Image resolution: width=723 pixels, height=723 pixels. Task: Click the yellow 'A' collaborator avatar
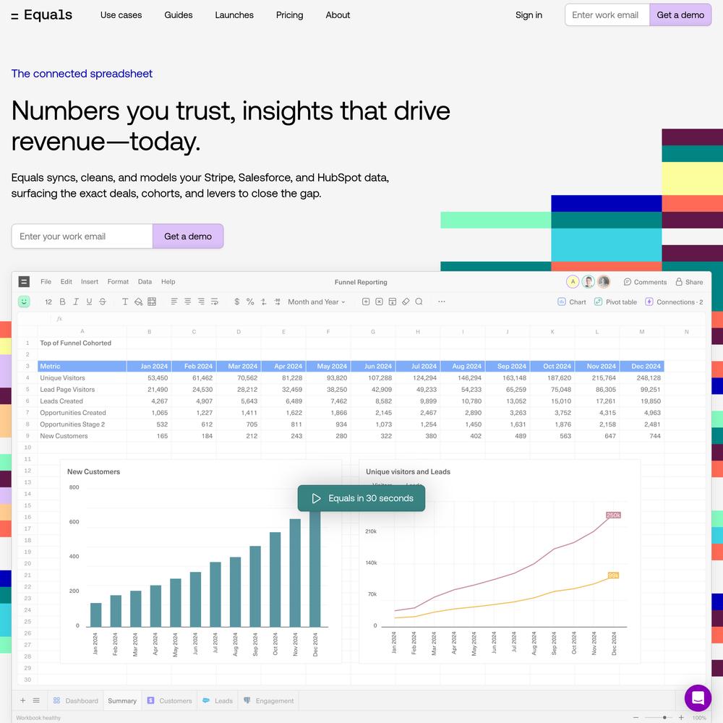(x=573, y=282)
